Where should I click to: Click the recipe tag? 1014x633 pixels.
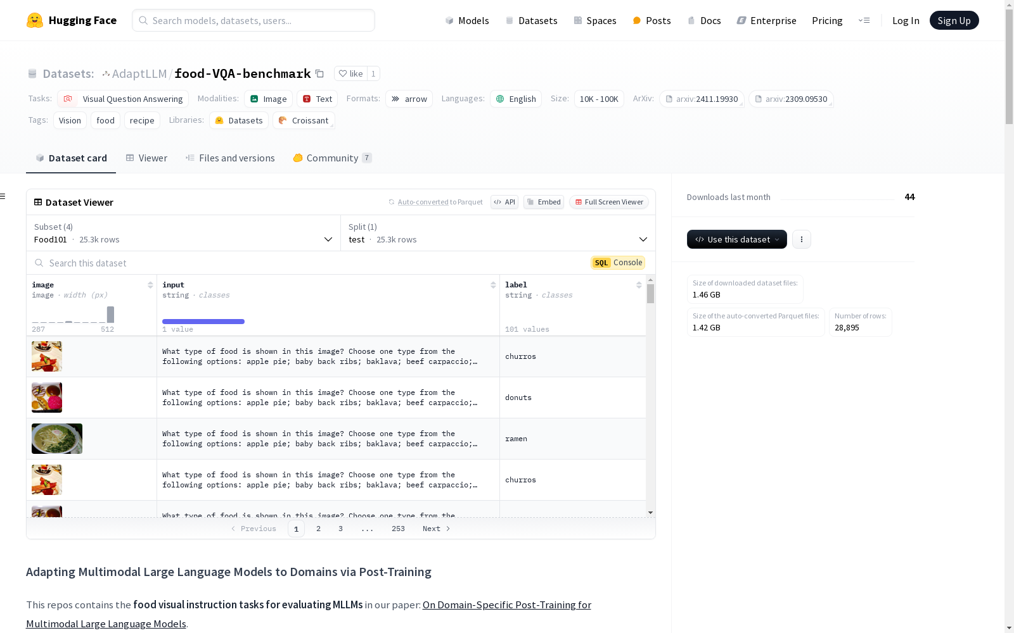click(x=142, y=120)
